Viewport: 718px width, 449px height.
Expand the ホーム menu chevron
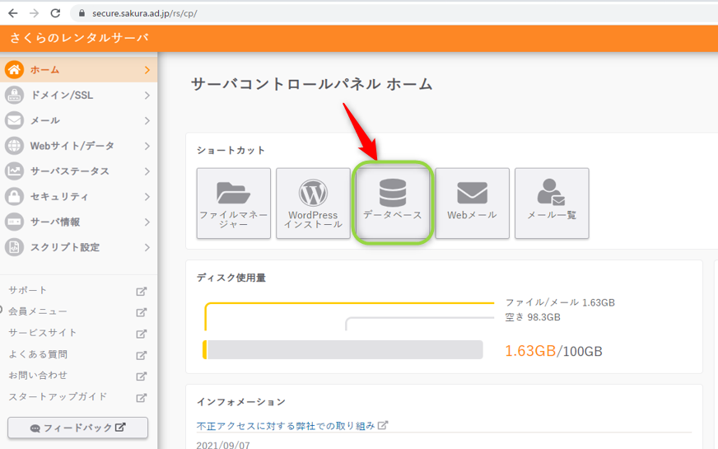coord(147,70)
